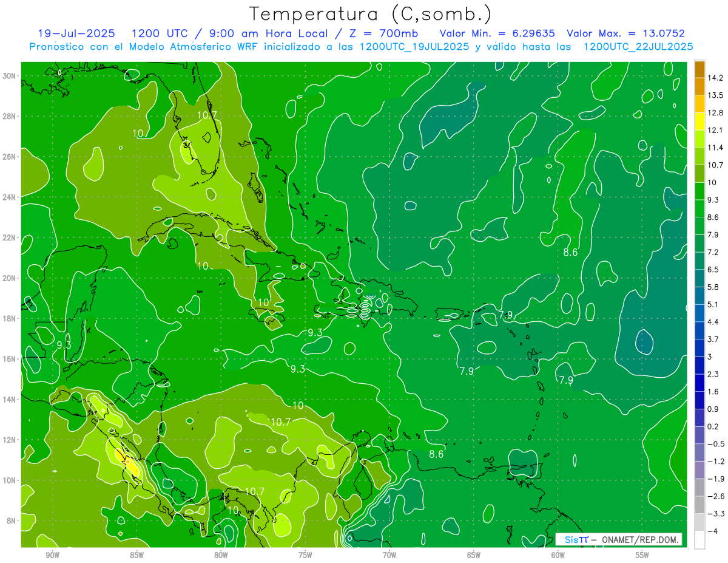Click the dark blue swatch between 1.6 and 2.3
Viewport: 728px width, 563px height.
(699, 383)
